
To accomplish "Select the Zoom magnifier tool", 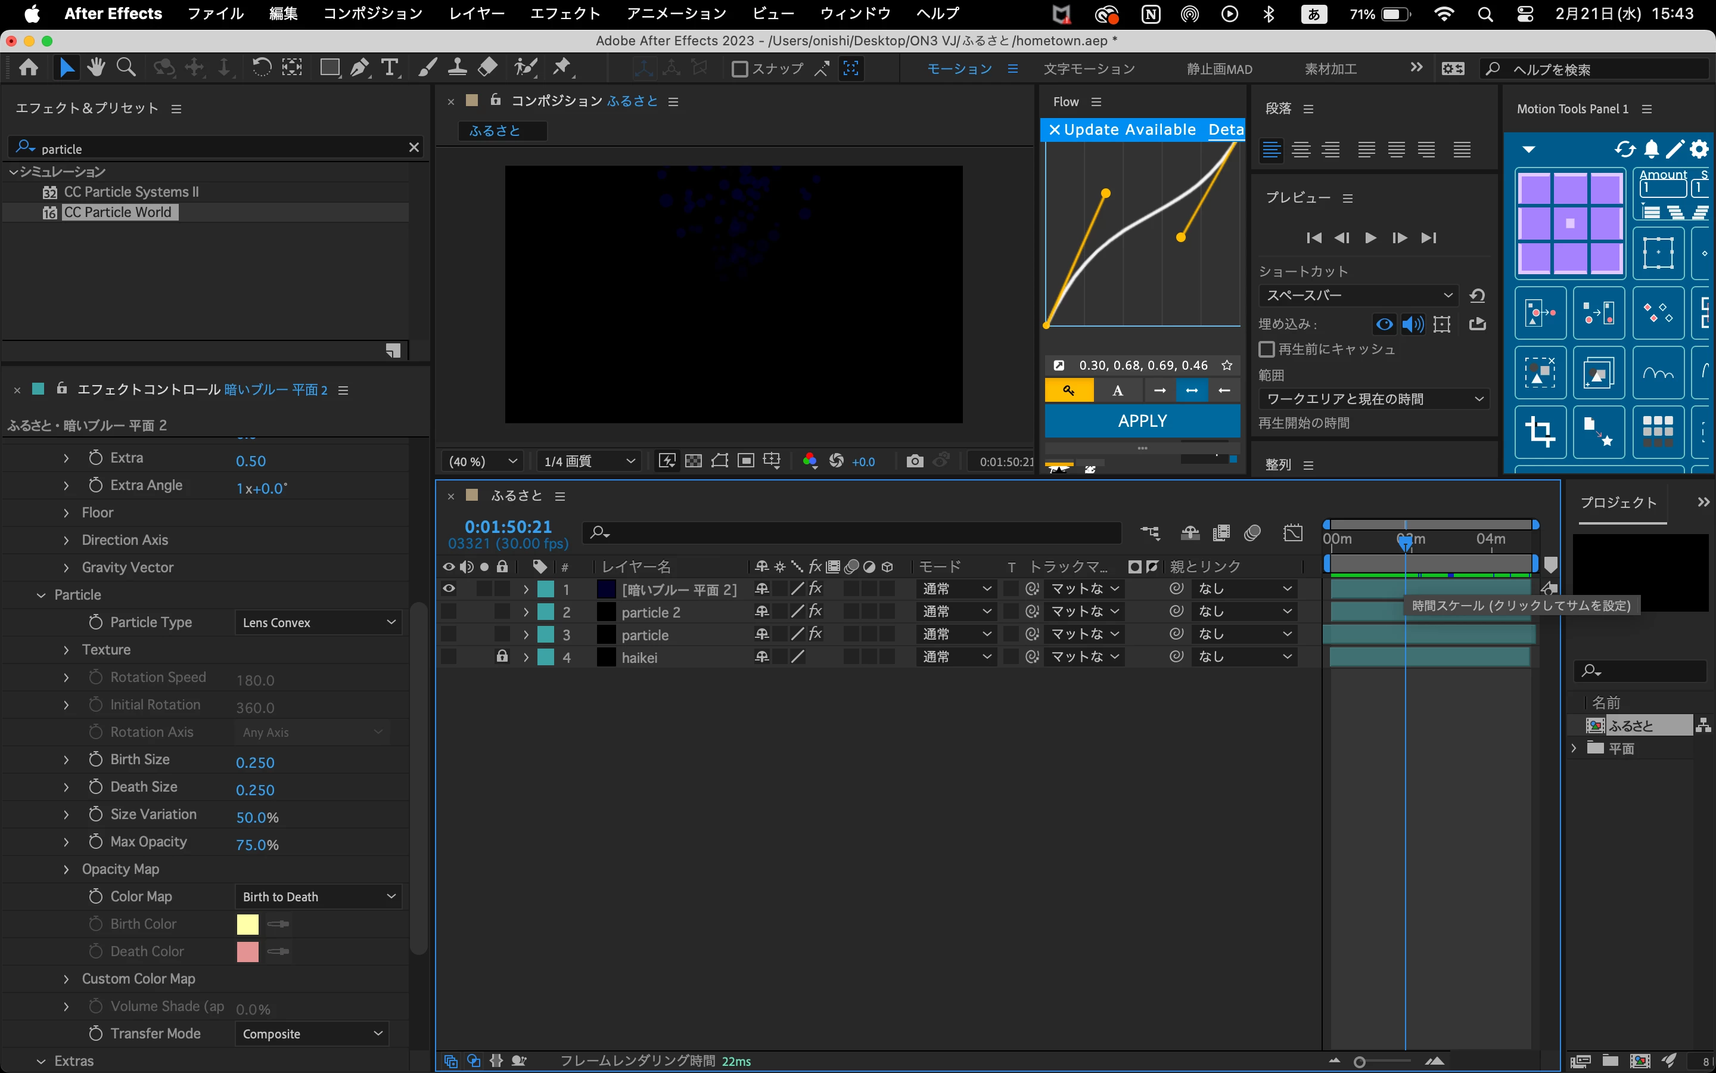I will click(x=126, y=68).
